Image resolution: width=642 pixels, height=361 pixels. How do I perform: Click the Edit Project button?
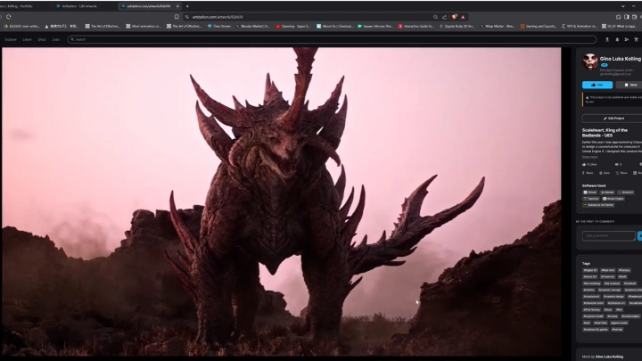pos(613,119)
